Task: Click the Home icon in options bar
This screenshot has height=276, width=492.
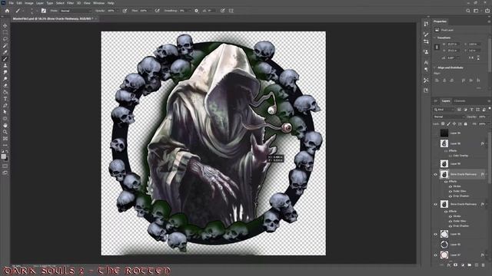Action: point(7,11)
